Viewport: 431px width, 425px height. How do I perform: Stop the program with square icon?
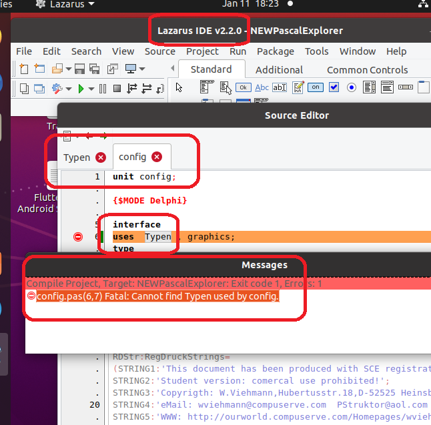coord(117,89)
